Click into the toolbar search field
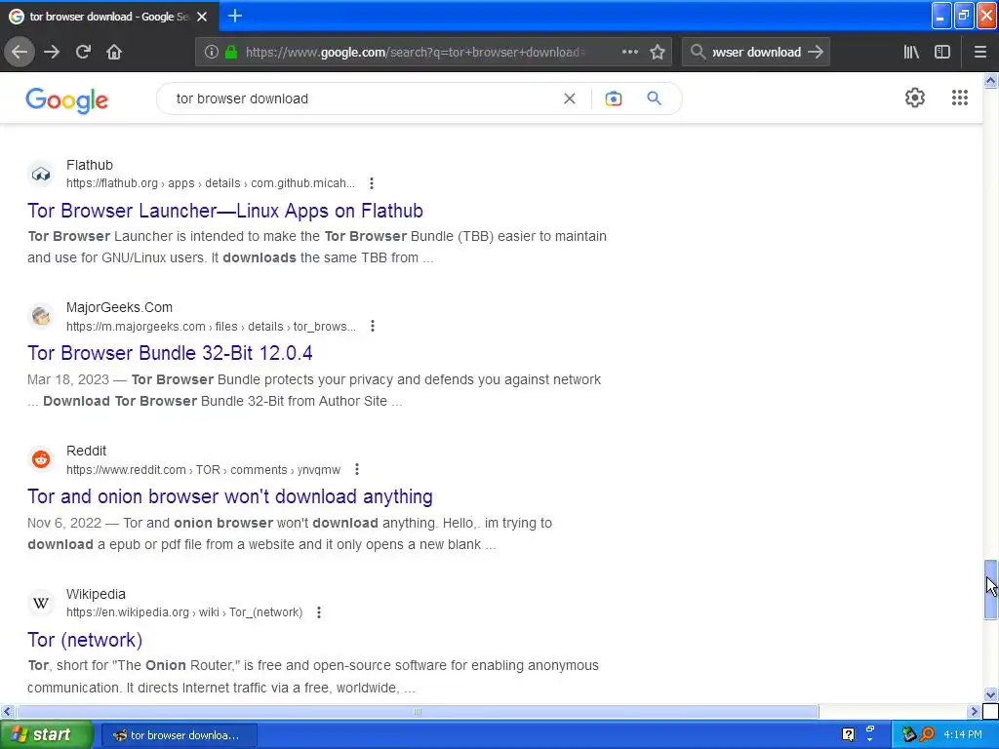The image size is (999, 749). 756,53
